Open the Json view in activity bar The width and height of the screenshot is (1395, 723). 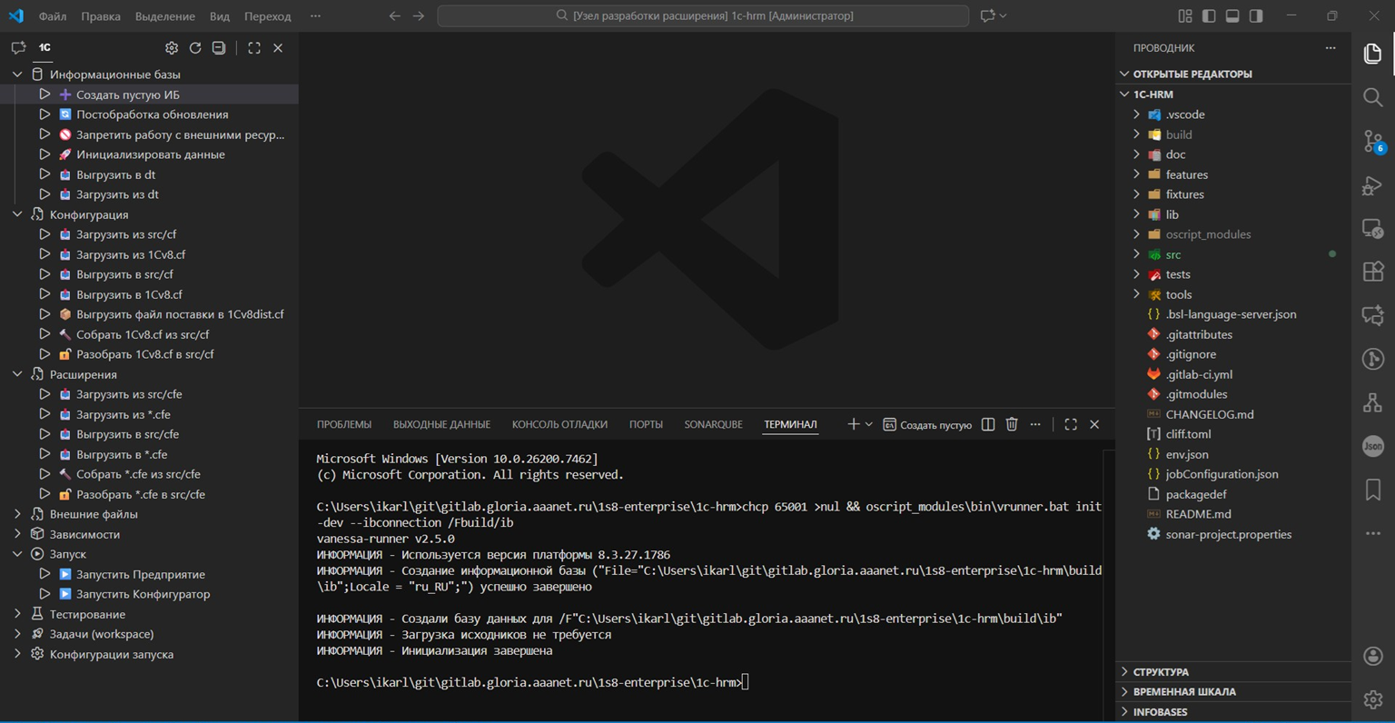pos(1373,446)
